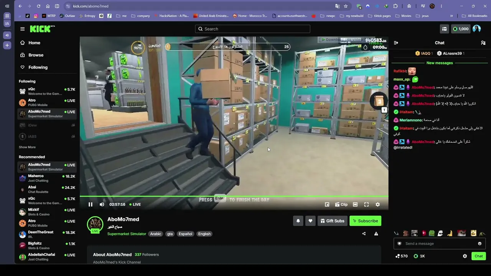Toggle picture-in-picture mode

327,204
